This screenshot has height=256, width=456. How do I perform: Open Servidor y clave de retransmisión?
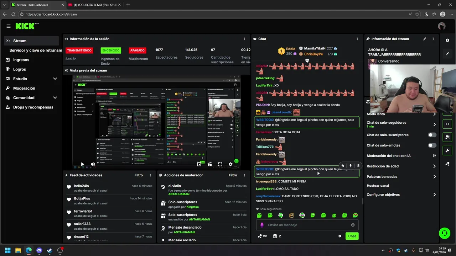[x=35, y=50]
